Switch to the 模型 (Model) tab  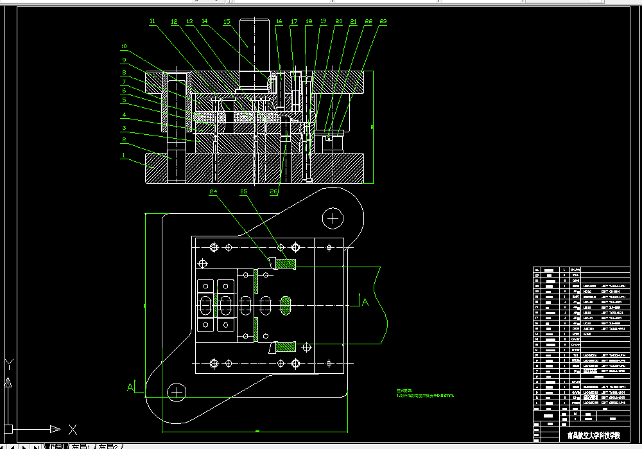click(56, 446)
